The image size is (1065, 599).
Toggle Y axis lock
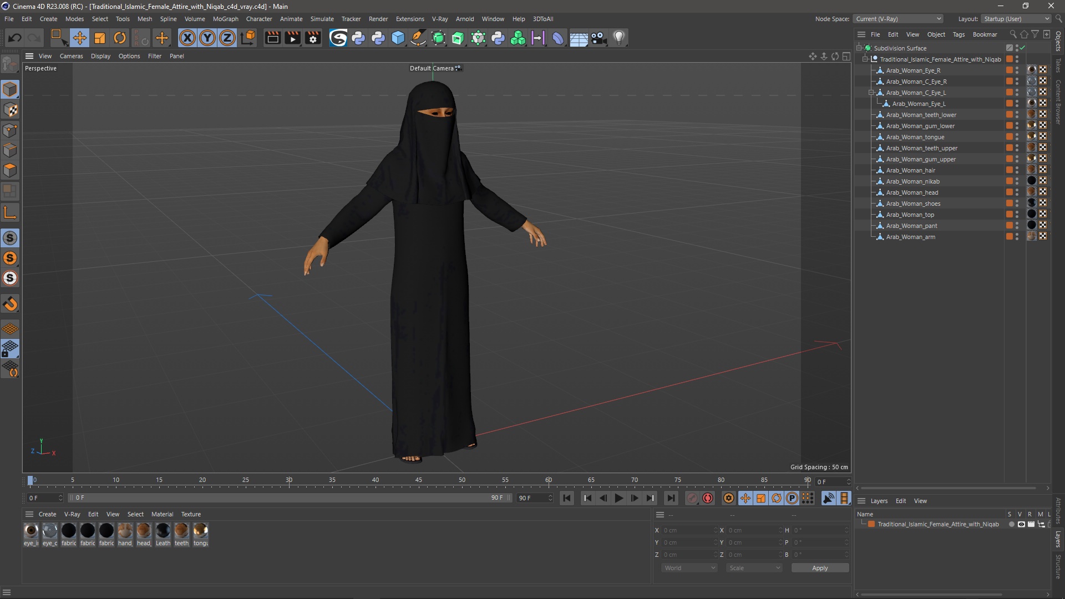tap(207, 38)
